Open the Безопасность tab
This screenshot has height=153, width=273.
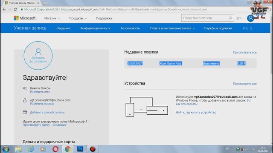(130, 28)
